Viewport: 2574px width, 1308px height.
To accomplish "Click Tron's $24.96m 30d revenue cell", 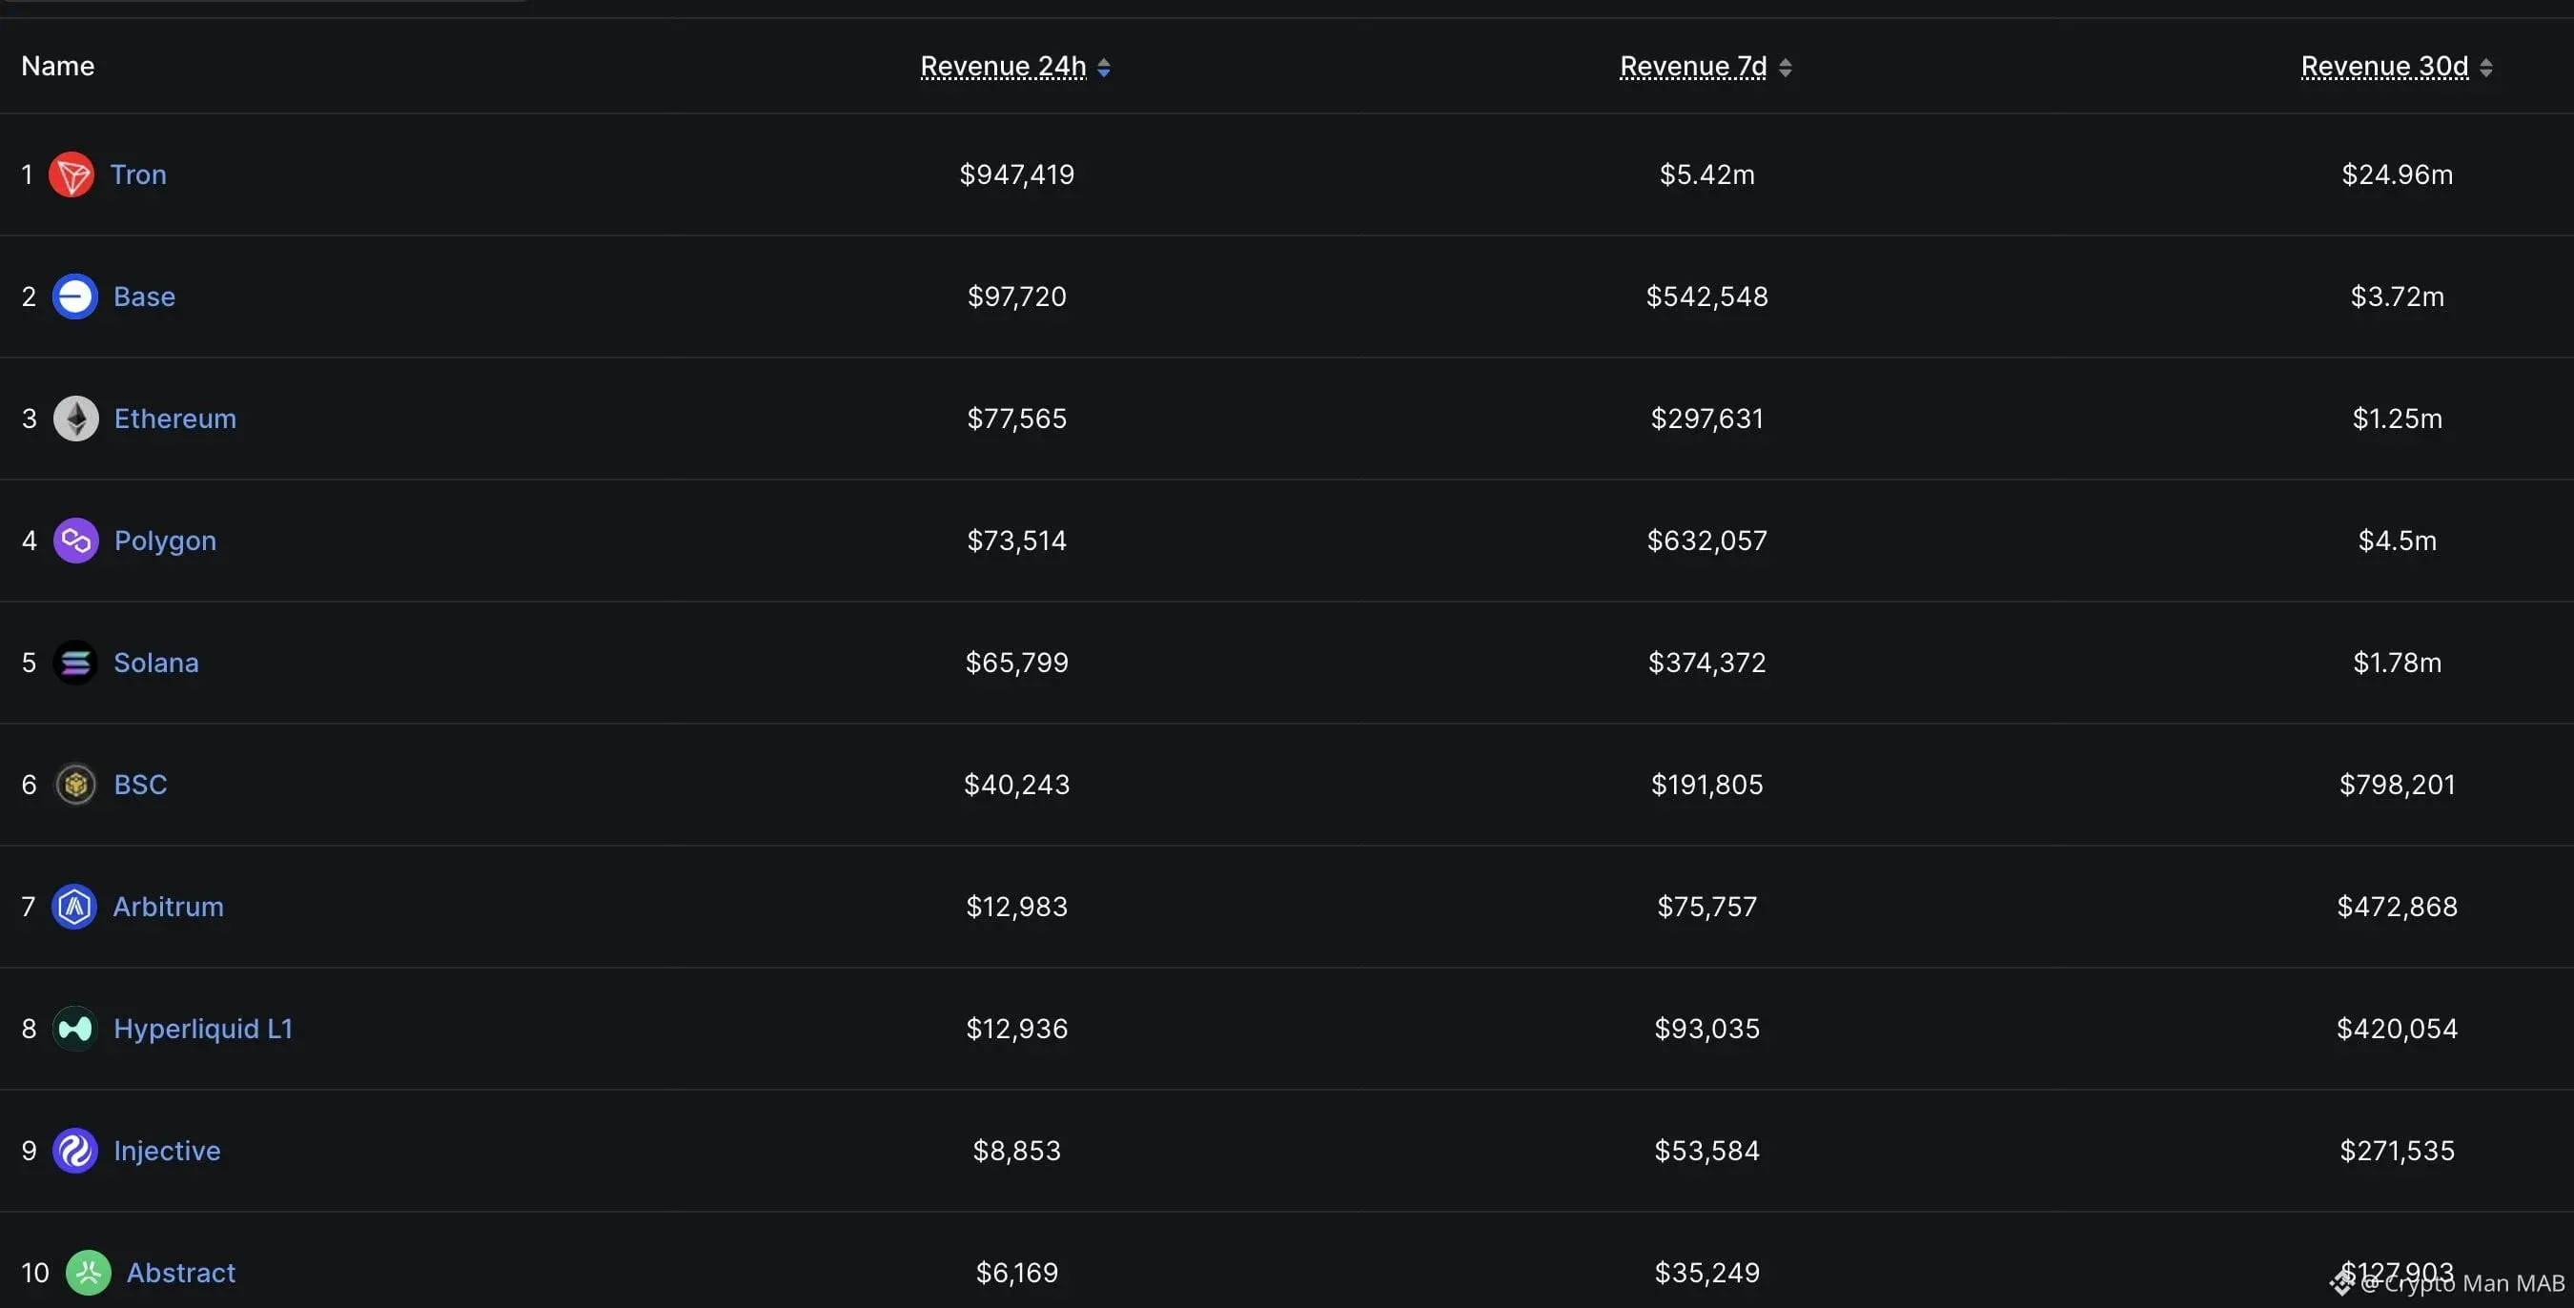I will coord(2396,174).
